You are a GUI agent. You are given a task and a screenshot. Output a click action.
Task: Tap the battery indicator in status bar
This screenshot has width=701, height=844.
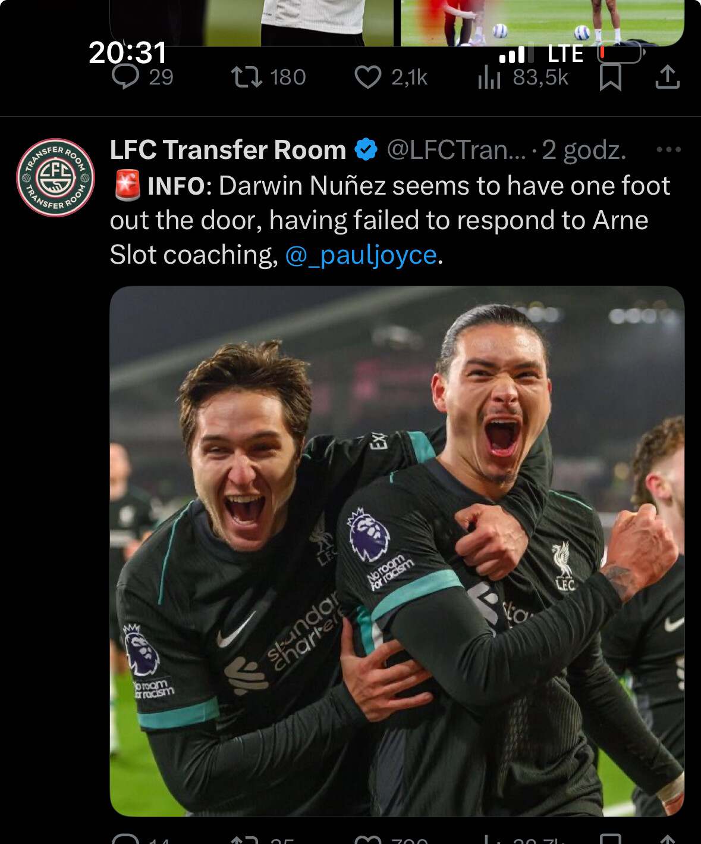621,53
